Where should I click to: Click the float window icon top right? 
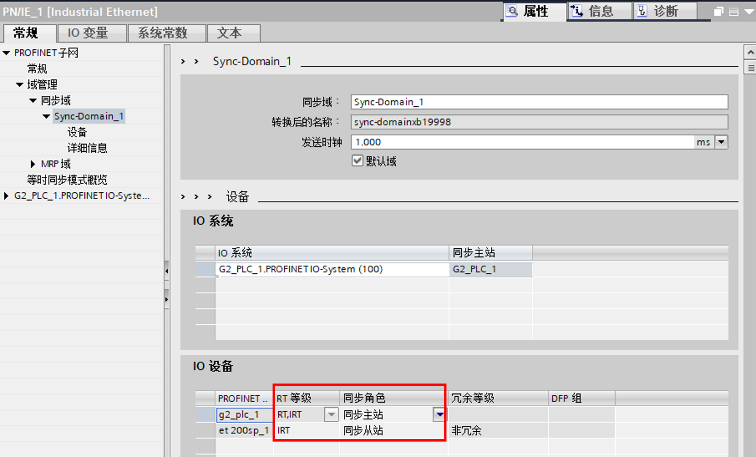point(718,10)
